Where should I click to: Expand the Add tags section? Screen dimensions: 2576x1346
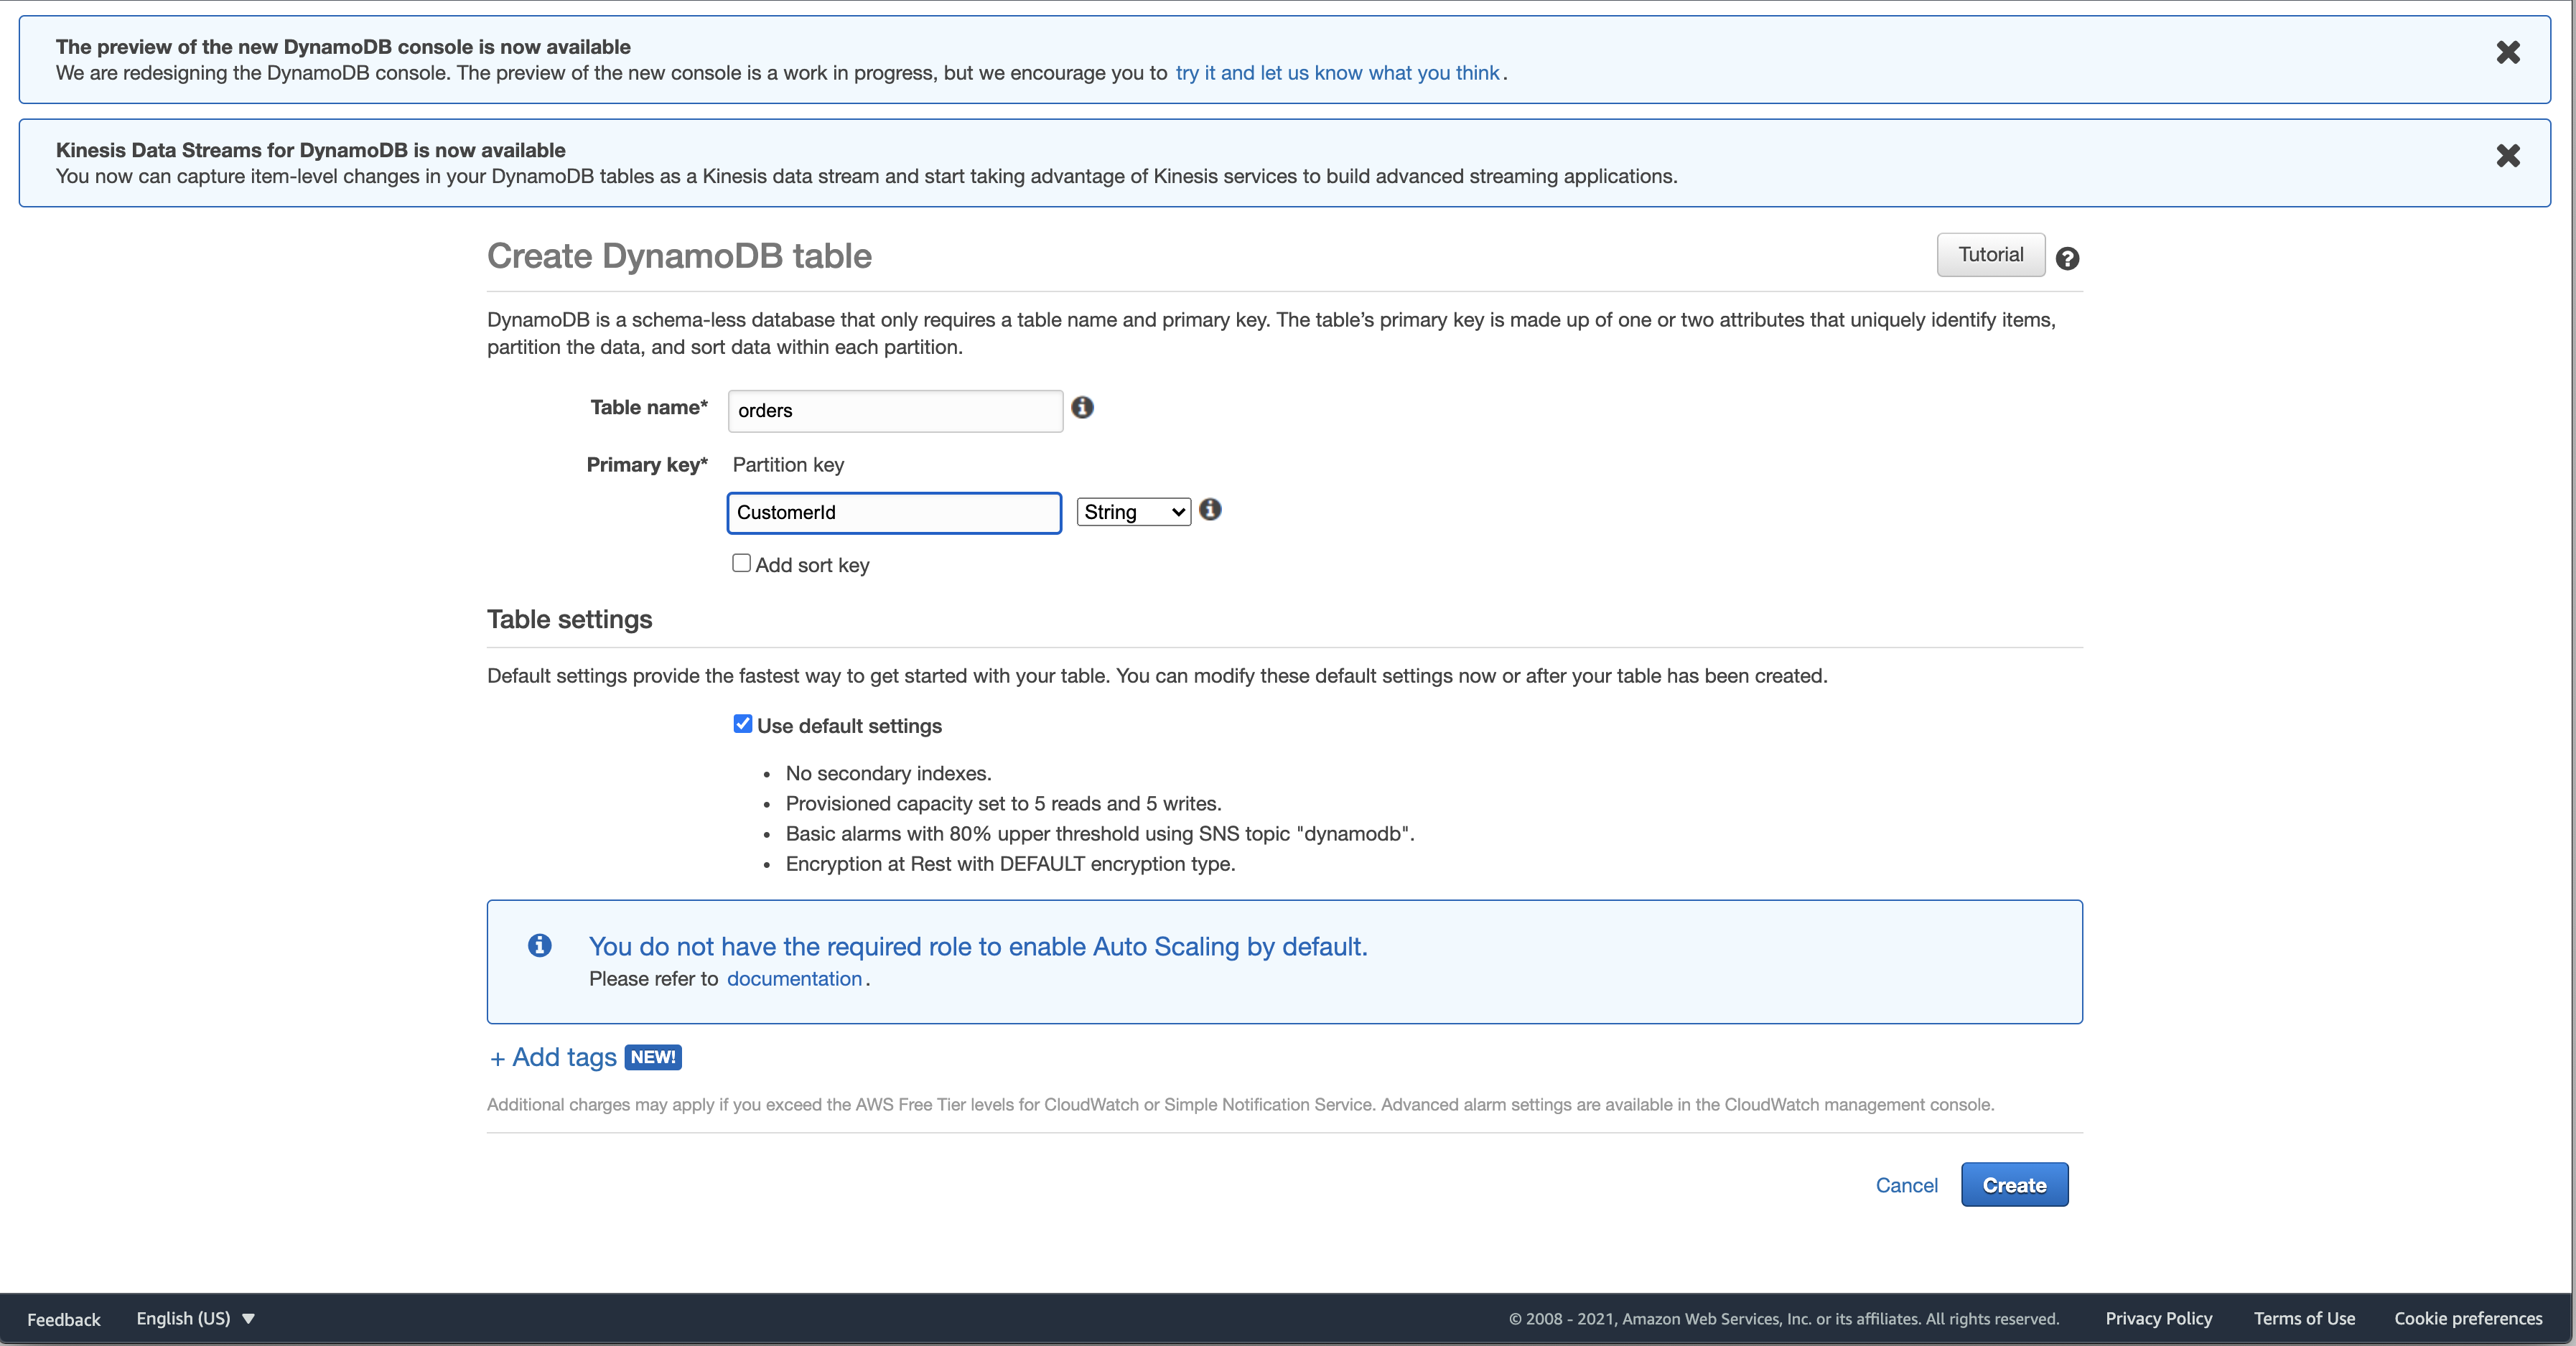(x=553, y=1058)
